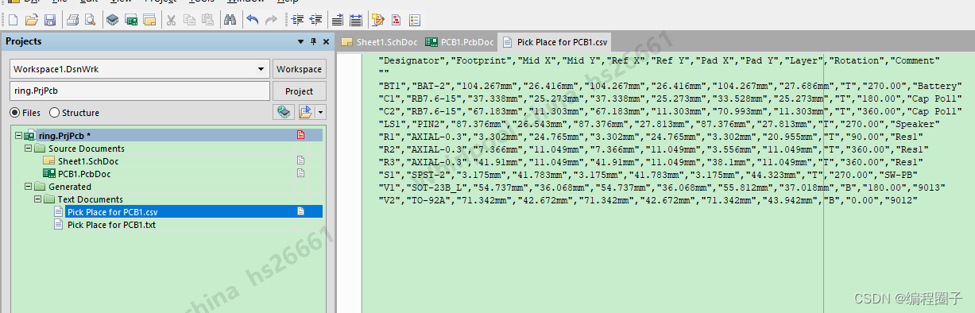This screenshot has height=313, width=975.
Task: Click the justify-width toolbar icon
Action: 355,20
